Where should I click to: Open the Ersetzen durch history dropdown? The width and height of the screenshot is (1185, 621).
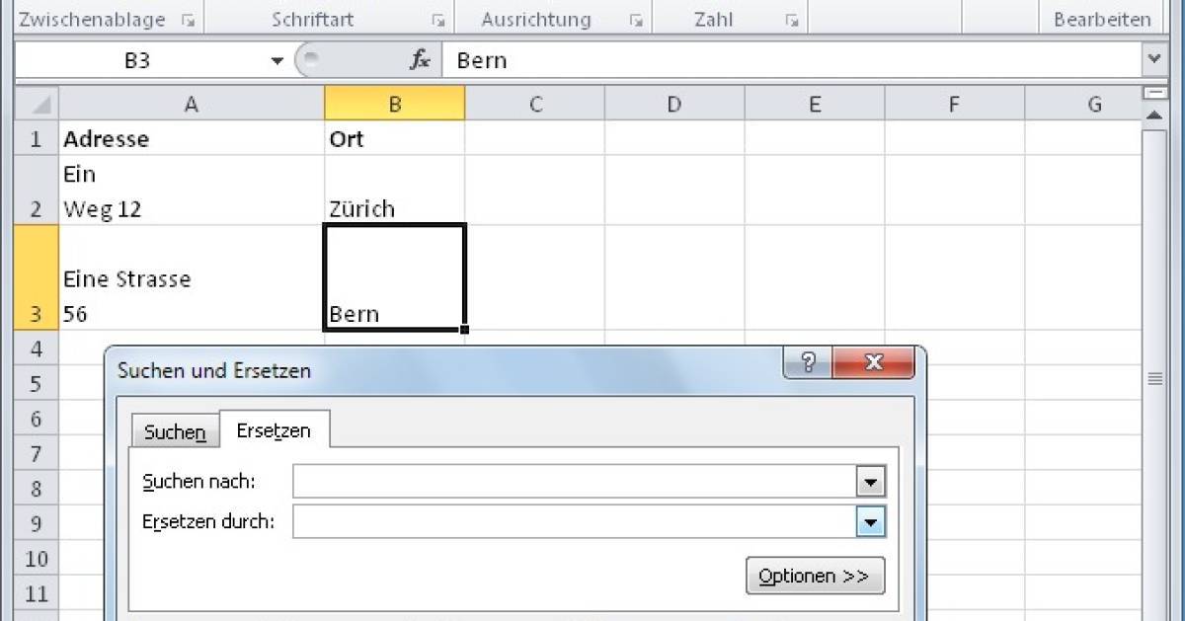pyautogui.click(x=870, y=521)
